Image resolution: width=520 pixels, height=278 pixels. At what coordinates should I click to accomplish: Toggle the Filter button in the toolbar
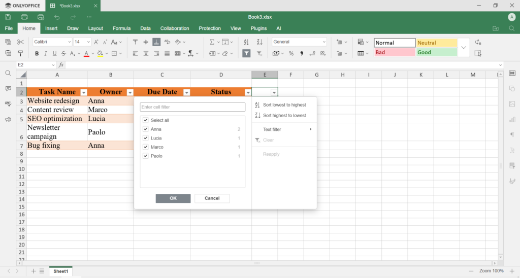point(246,53)
